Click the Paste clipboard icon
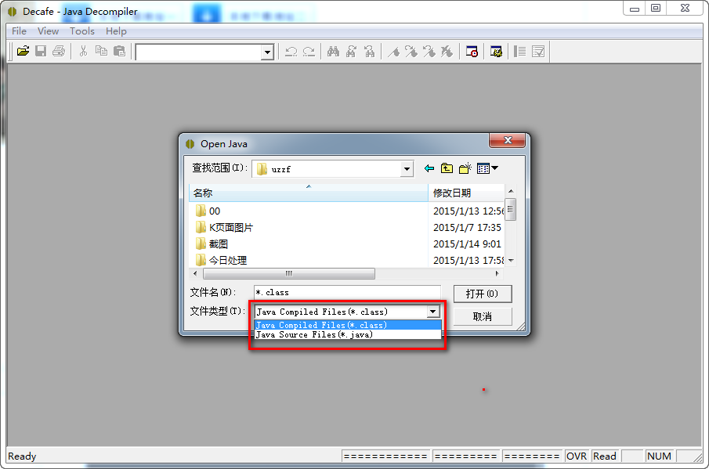709x469 pixels. (119, 52)
